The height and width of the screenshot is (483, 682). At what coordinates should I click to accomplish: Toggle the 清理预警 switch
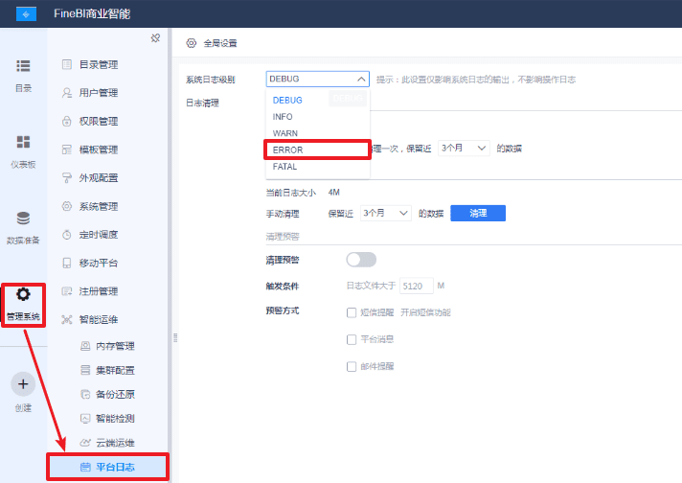pyautogui.click(x=361, y=260)
